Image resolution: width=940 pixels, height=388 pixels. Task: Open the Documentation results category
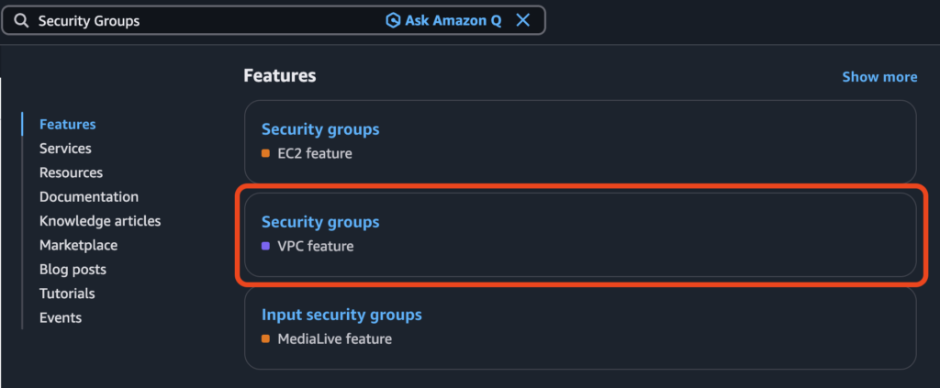coord(88,196)
